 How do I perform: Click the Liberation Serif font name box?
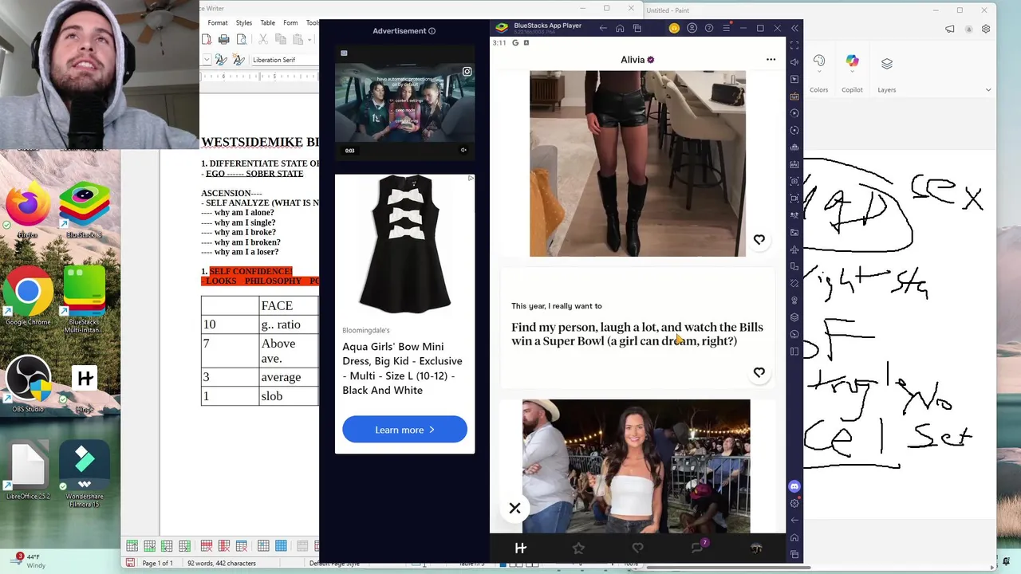point(284,60)
